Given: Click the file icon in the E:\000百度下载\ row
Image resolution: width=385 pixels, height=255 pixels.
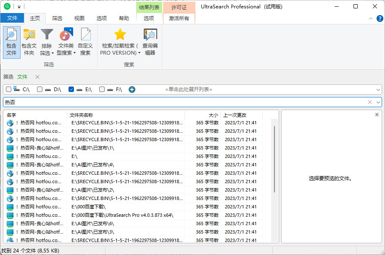Looking at the screenshot, I should [10, 207].
